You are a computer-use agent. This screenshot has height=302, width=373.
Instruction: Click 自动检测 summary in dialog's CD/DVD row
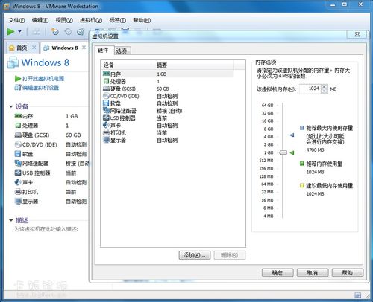point(167,96)
